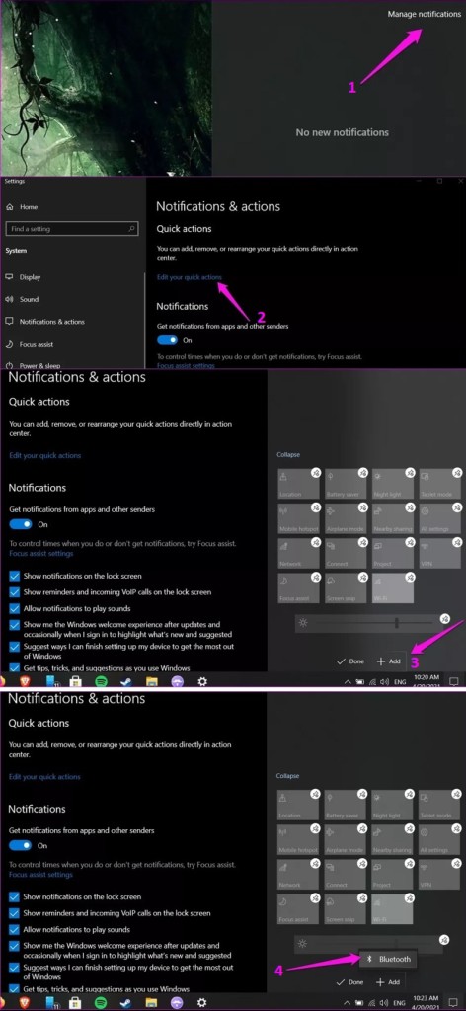Uncheck notification sounds box, 10:23 AM screenshot
466x1011 pixels.
tap(15, 930)
